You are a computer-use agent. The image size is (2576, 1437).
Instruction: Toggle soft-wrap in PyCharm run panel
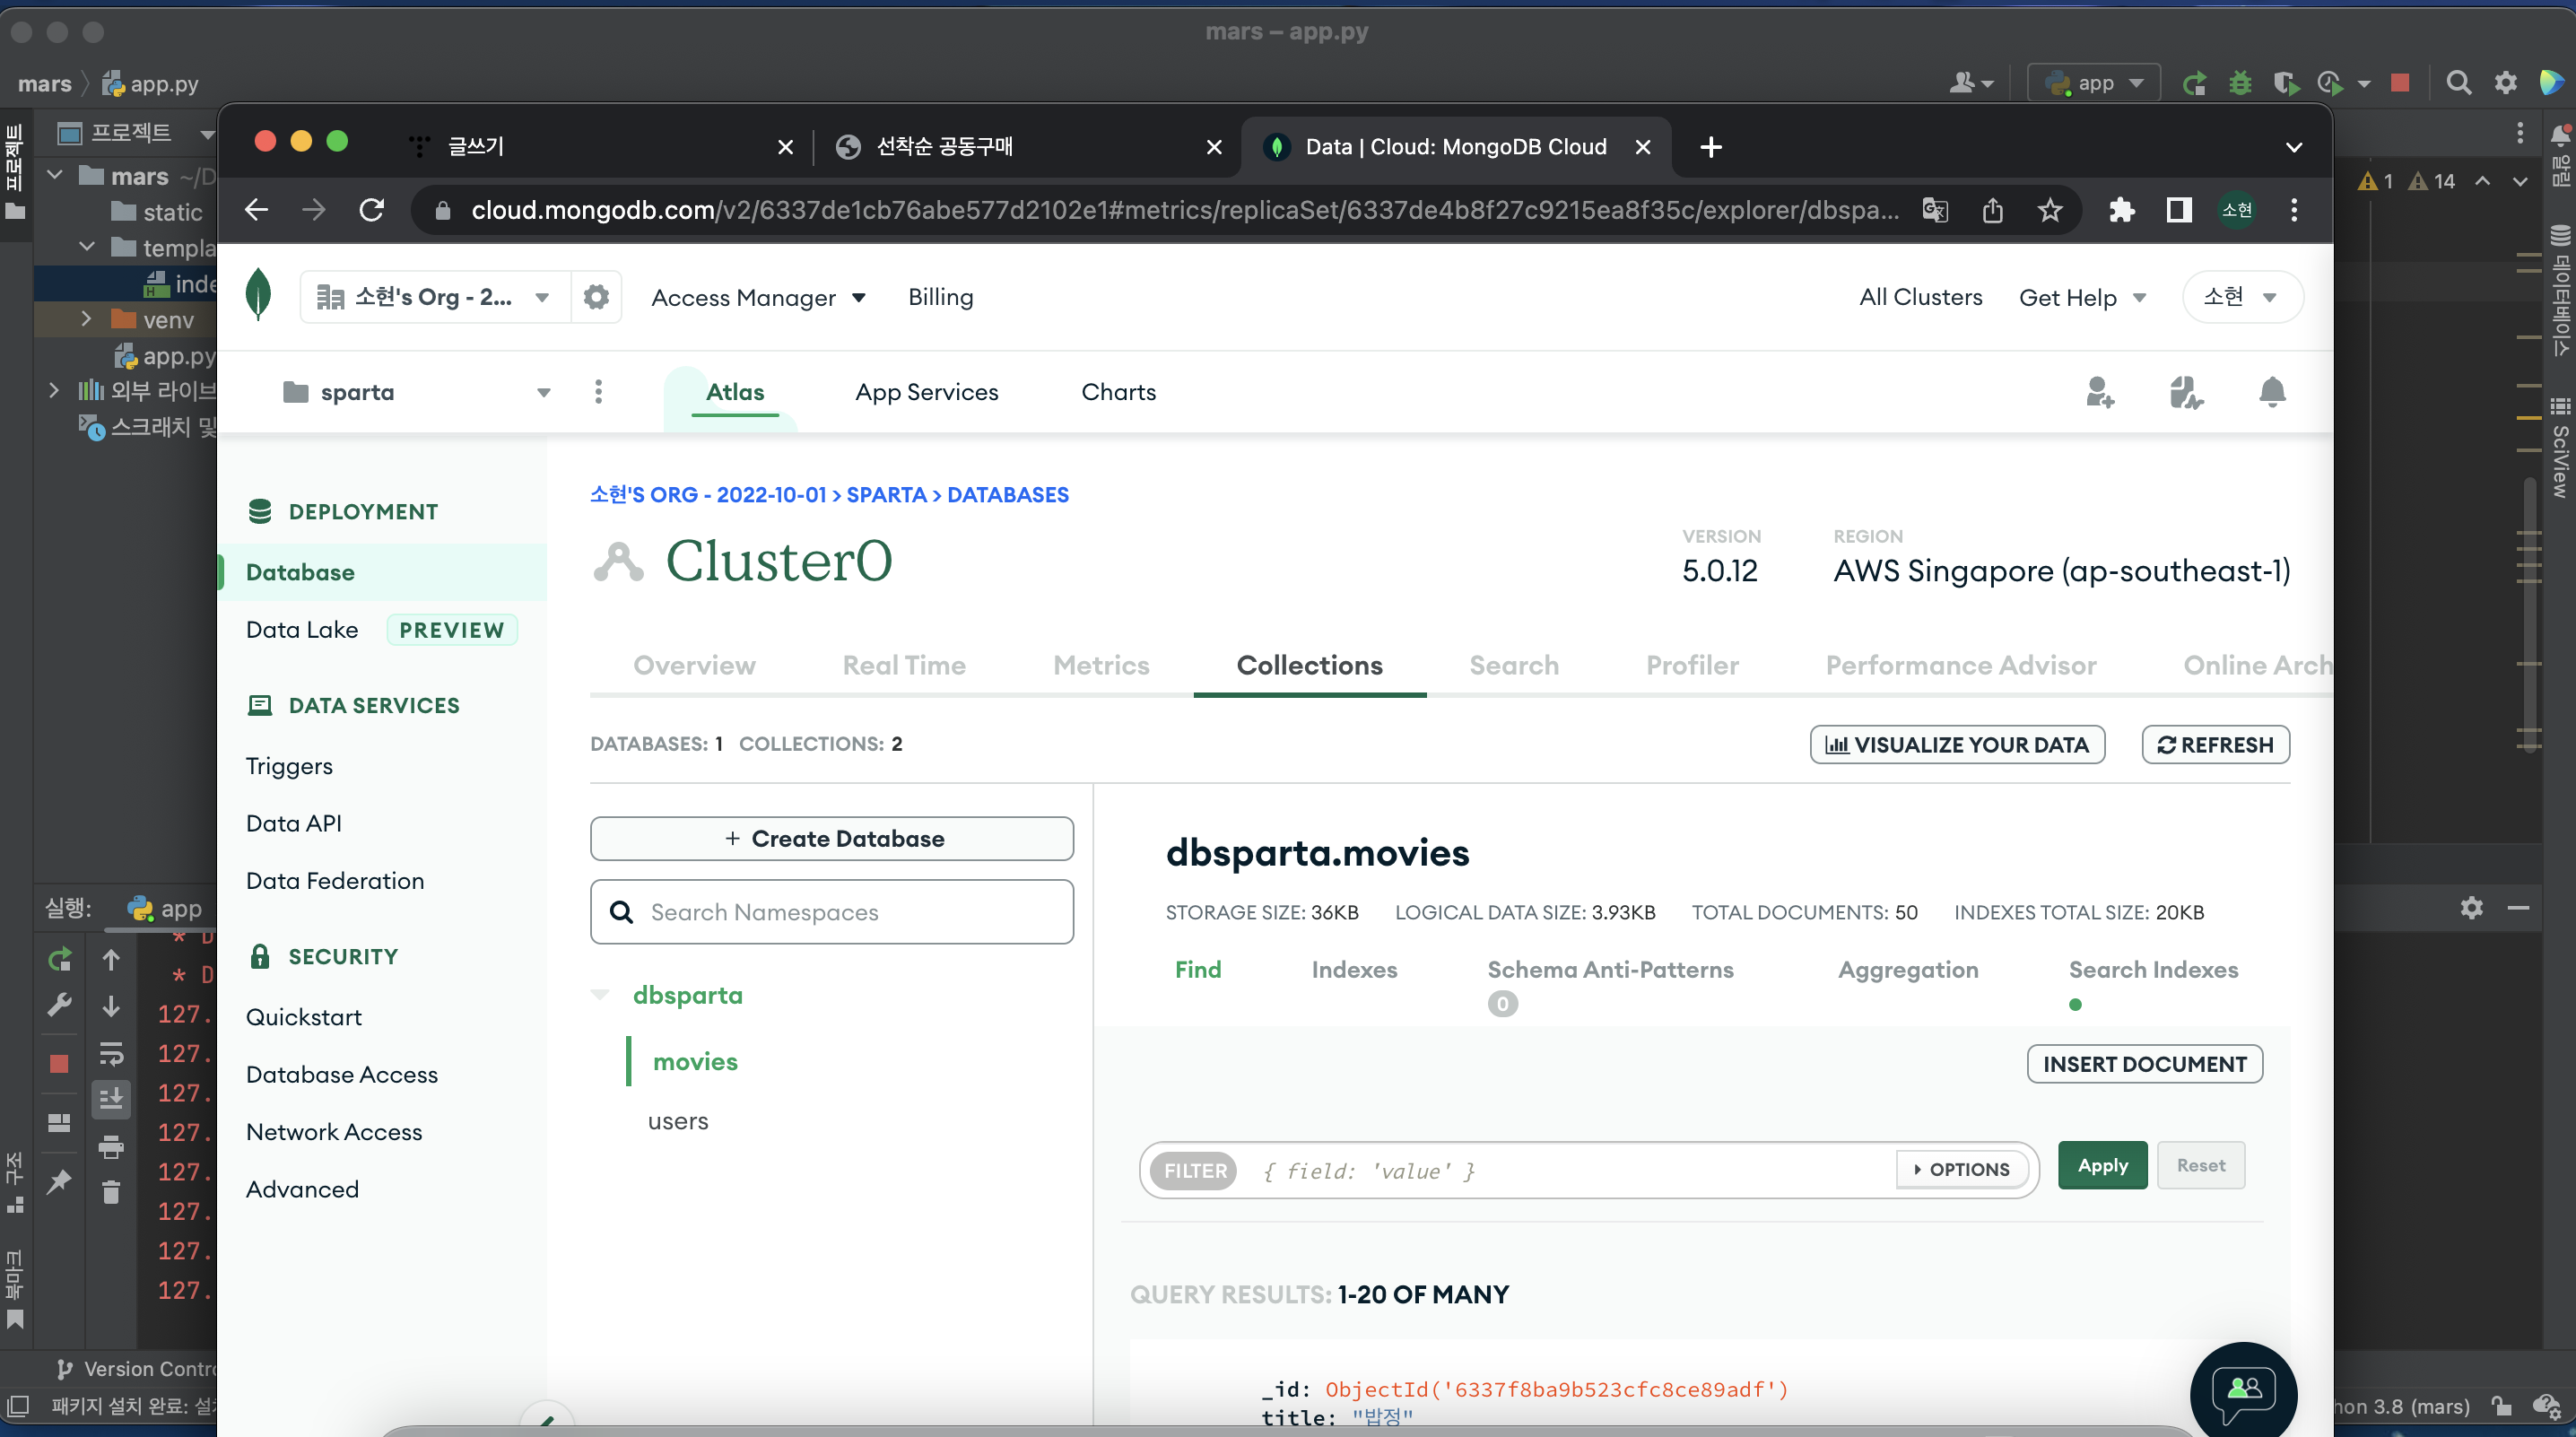pyautogui.click(x=111, y=1053)
